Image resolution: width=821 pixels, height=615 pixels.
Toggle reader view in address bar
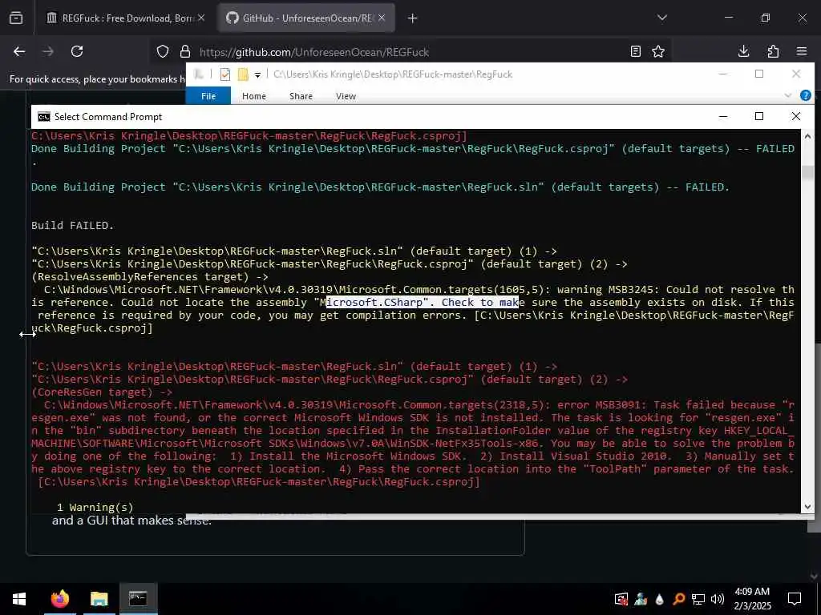pyautogui.click(x=636, y=51)
